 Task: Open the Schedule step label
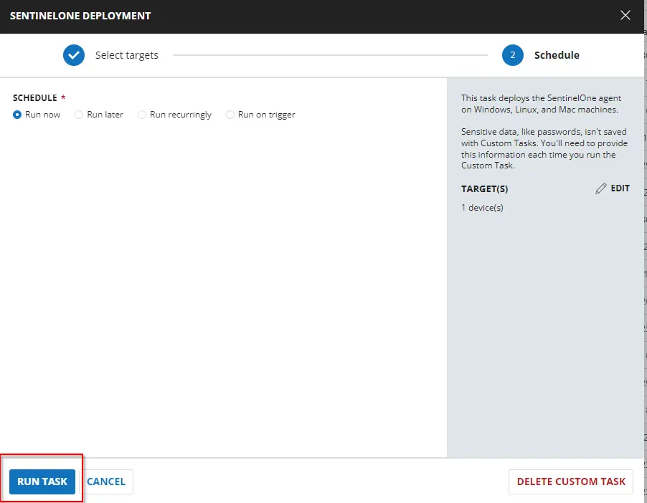(557, 55)
